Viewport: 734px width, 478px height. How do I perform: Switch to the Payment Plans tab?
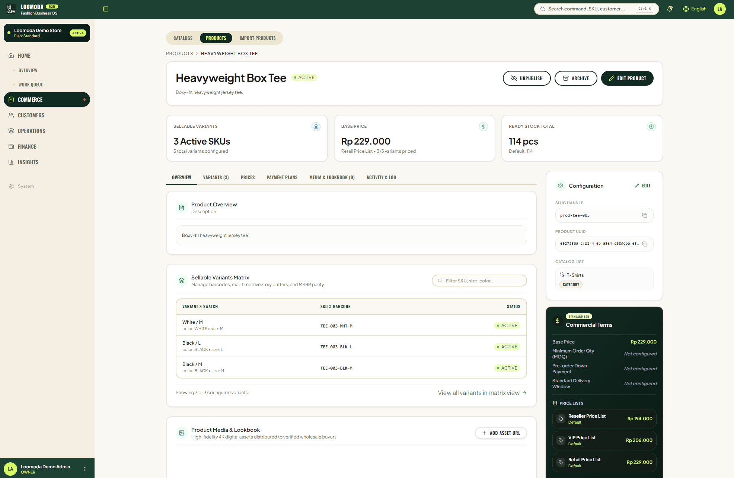282,177
